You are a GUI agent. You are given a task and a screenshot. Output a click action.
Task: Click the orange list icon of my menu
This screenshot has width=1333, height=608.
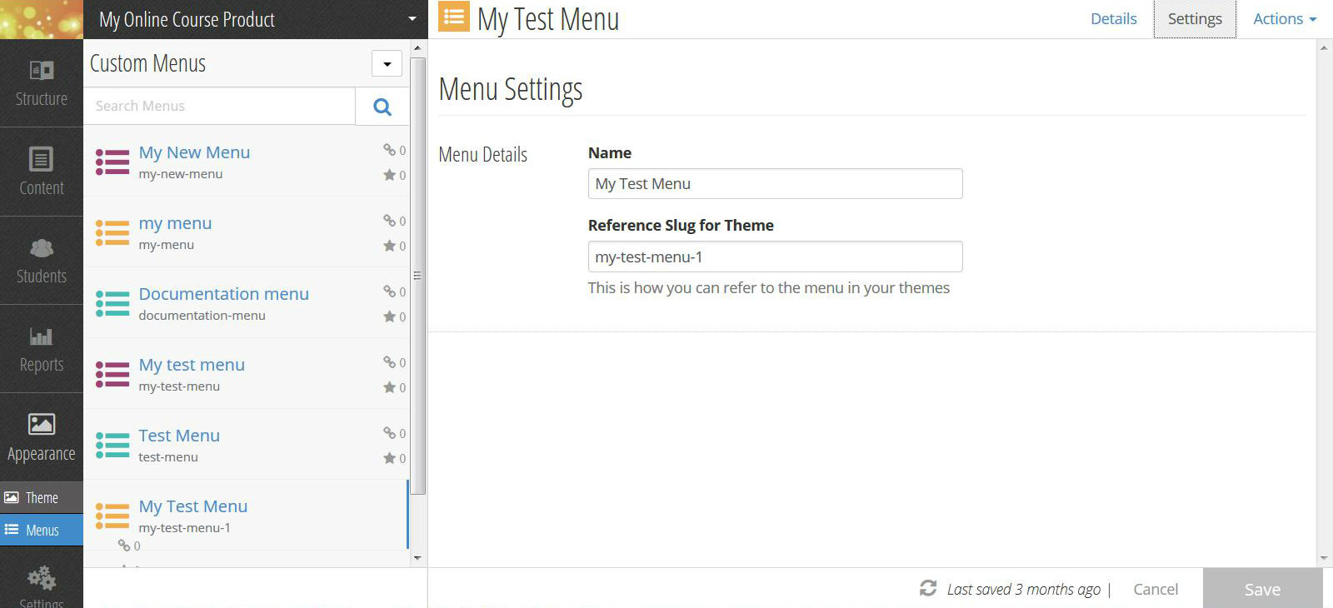point(112,232)
